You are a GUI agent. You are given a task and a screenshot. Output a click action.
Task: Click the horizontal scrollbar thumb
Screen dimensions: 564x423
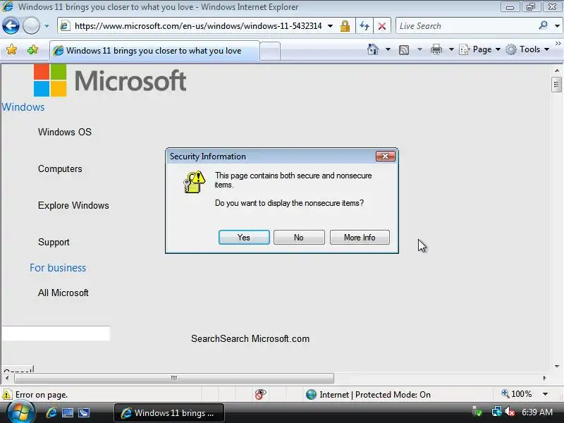tap(174, 378)
